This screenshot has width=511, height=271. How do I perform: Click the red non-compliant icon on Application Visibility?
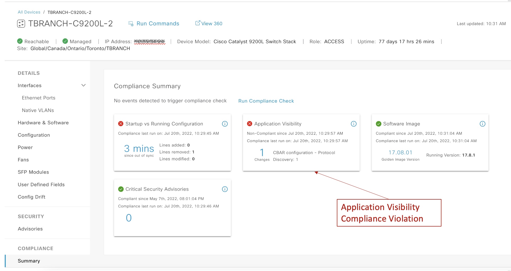tap(249, 124)
